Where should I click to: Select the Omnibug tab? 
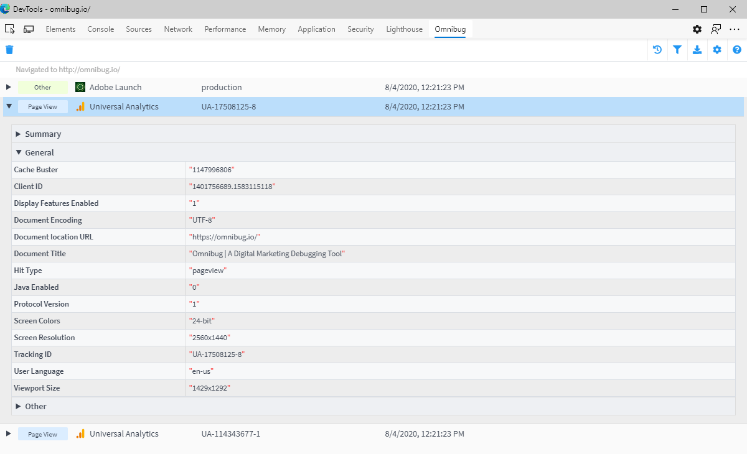(450, 29)
